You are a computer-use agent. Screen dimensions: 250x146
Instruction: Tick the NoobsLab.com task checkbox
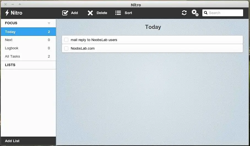[66, 48]
